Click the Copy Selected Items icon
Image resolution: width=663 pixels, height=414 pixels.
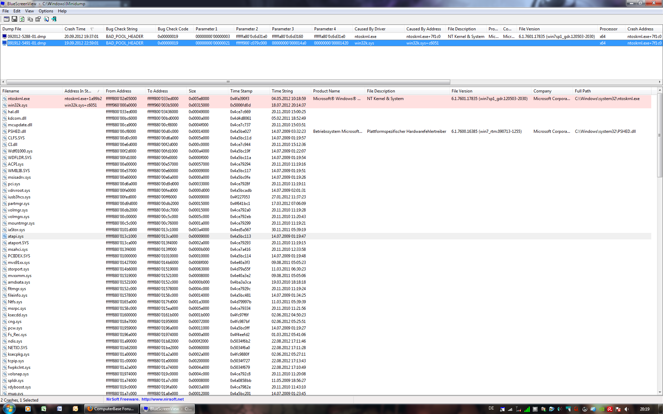click(x=30, y=19)
